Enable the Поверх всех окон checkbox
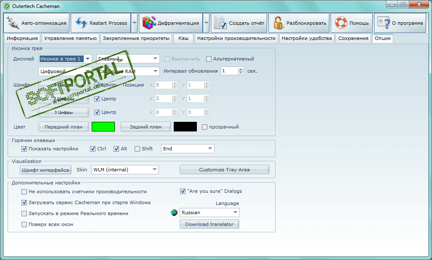This screenshot has height=260, width=432. tap(24, 225)
